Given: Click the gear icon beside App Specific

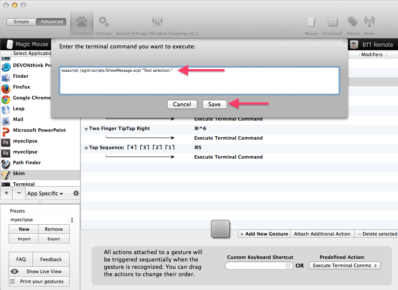Looking at the screenshot, I should [76, 193].
